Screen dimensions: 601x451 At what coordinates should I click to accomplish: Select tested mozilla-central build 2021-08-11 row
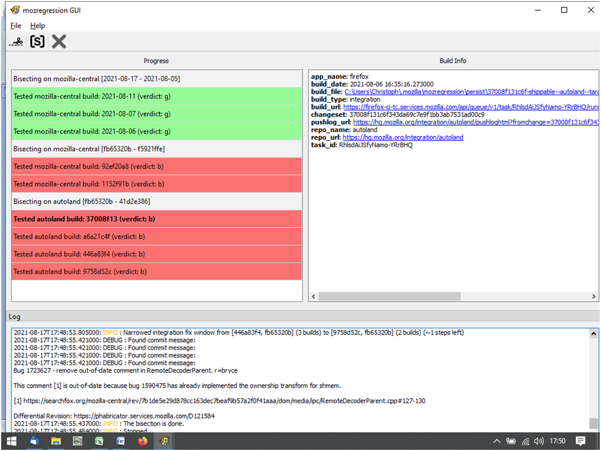click(157, 96)
